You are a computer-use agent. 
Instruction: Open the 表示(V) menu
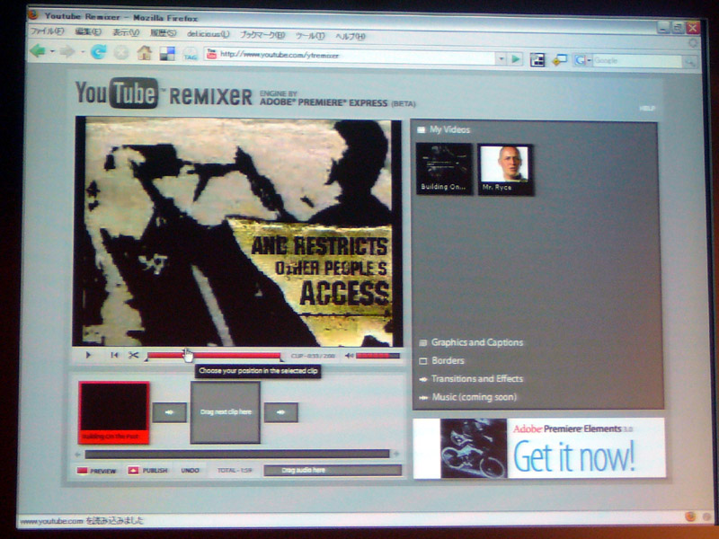125,32
